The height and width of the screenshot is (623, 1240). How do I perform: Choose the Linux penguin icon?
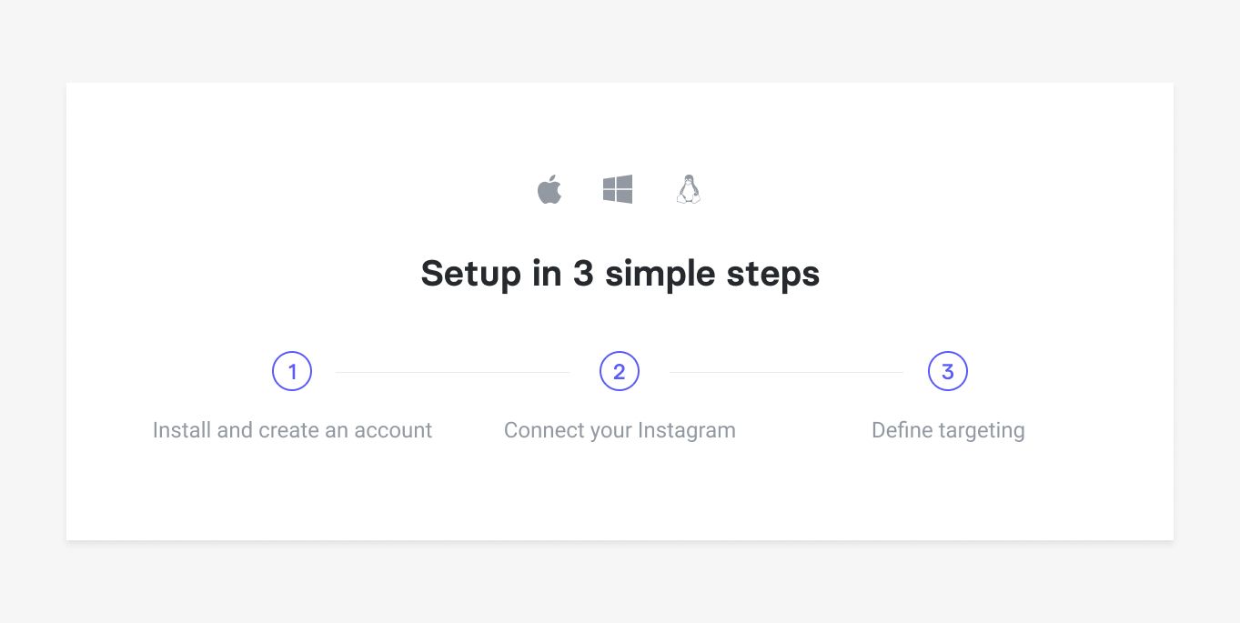click(x=689, y=190)
